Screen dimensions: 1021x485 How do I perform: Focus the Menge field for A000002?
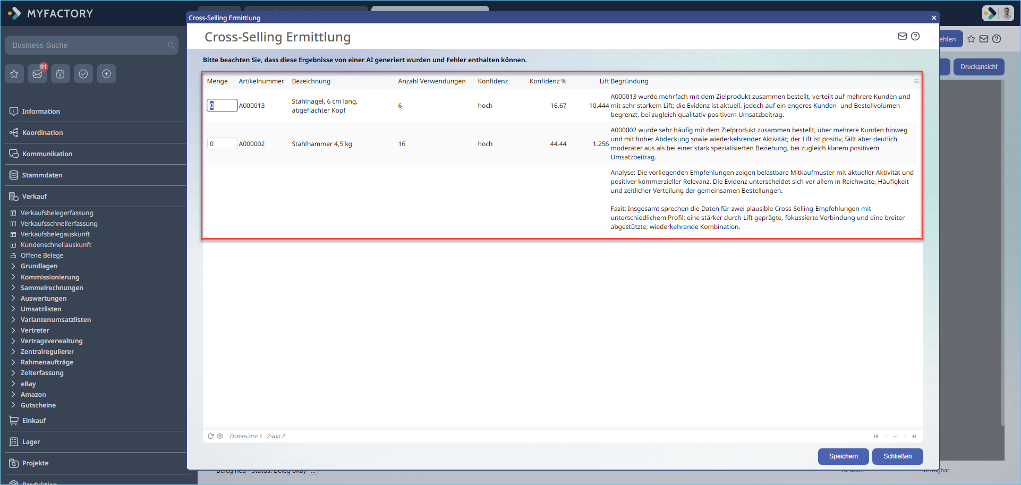pyautogui.click(x=222, y=144)
